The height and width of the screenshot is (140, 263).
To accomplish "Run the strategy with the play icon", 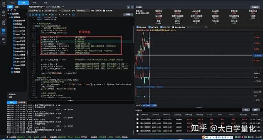I will pyautogui.click(x=53, y=15).
